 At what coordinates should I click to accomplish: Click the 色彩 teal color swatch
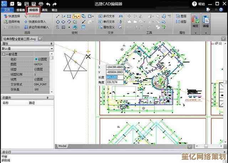coord(36,59)
